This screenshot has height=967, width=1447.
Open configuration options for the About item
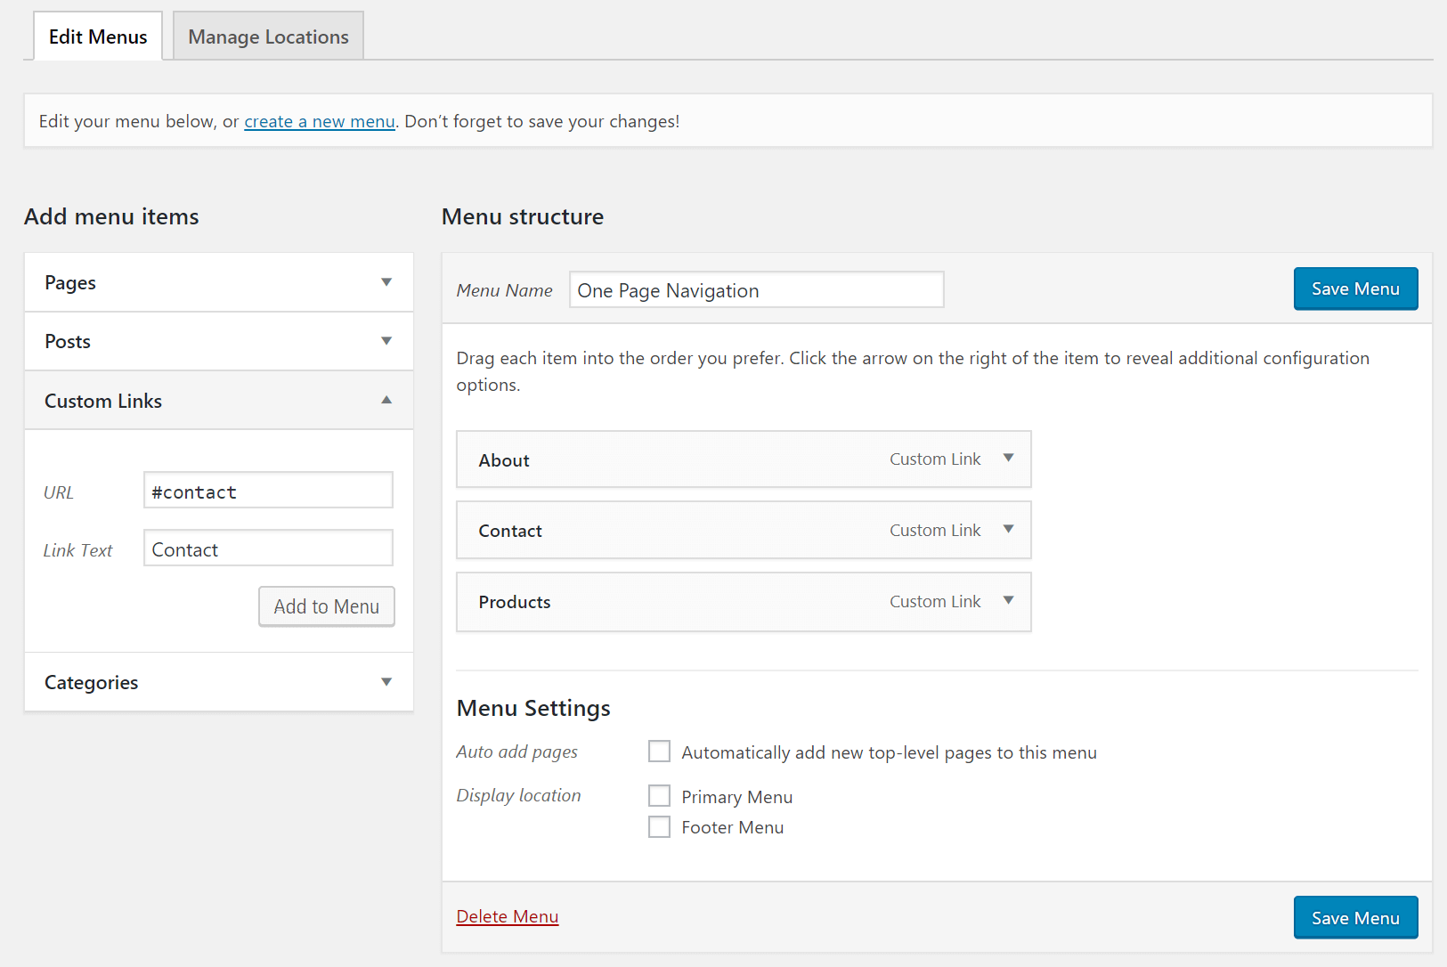1008,459
